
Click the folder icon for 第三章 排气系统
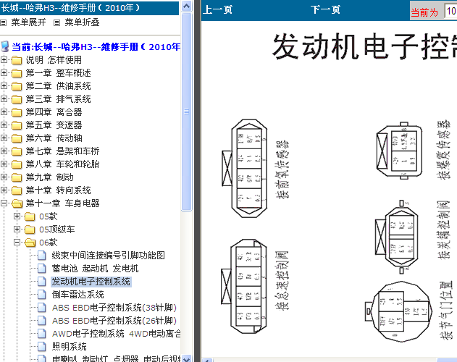tap(17, 99)
